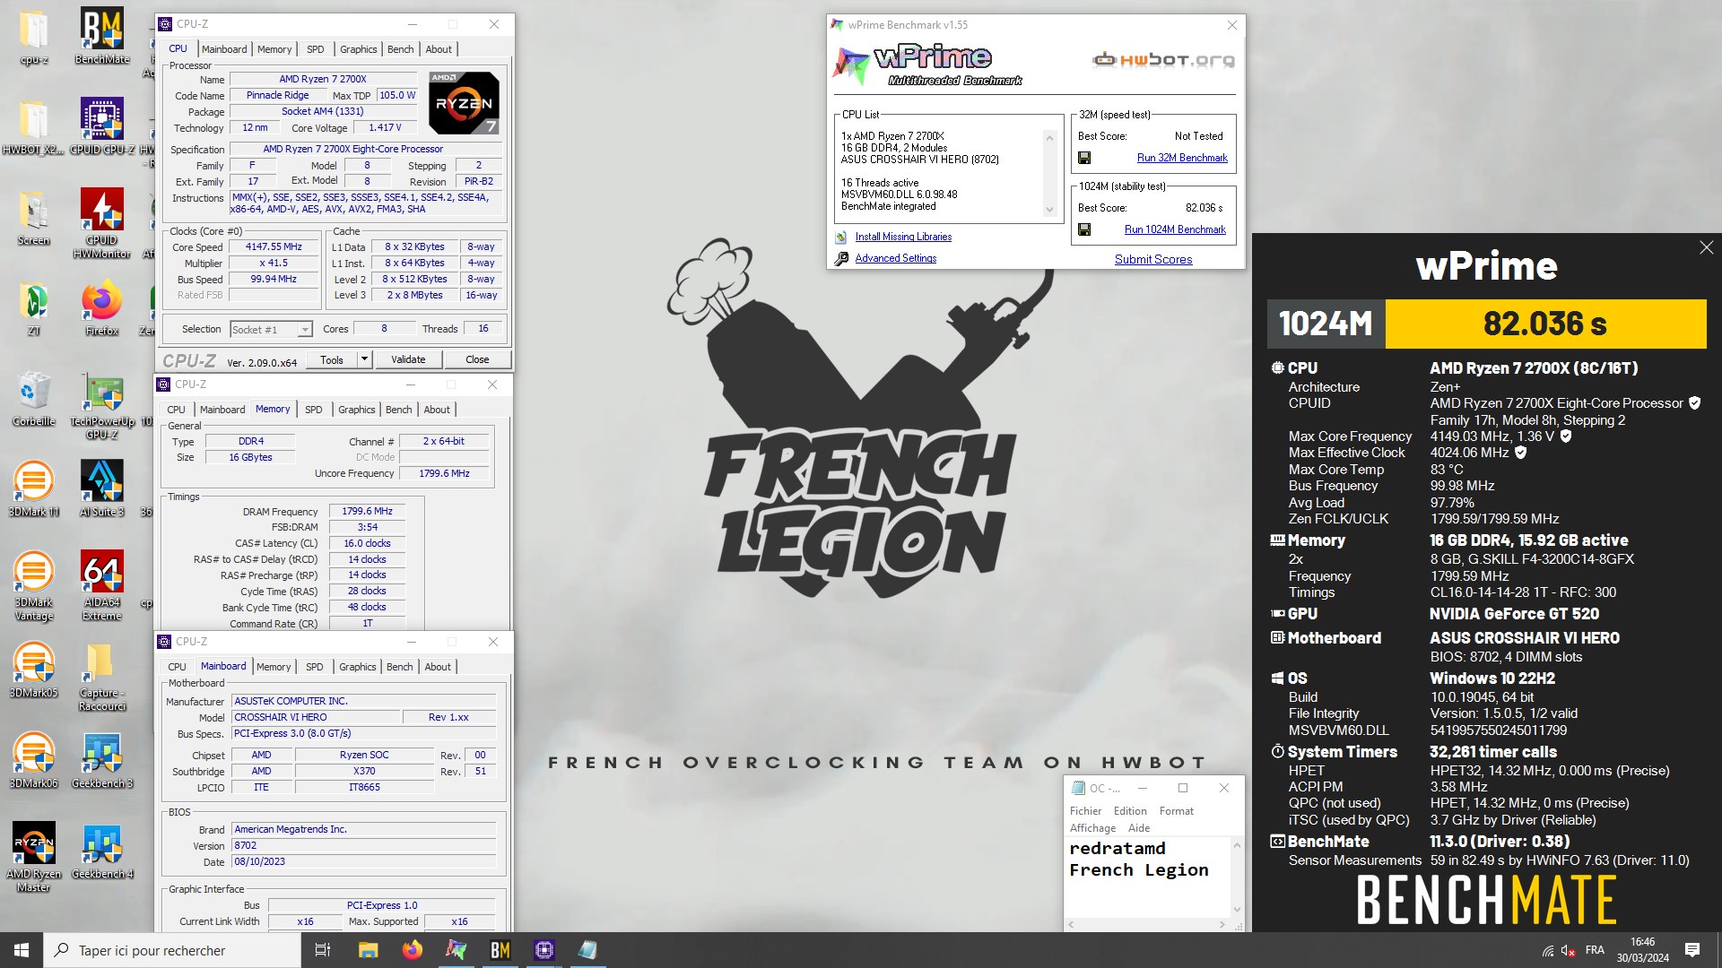Image resolution: width=1722 pixels, height=968 pixels.
Task: Launch CPUID CPU-Z desktop icon
Action: [x=101, y=127]
